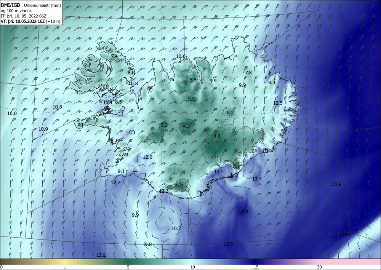
Task: Click the 10.9 value west of Iceland
Action: [43, 129]
